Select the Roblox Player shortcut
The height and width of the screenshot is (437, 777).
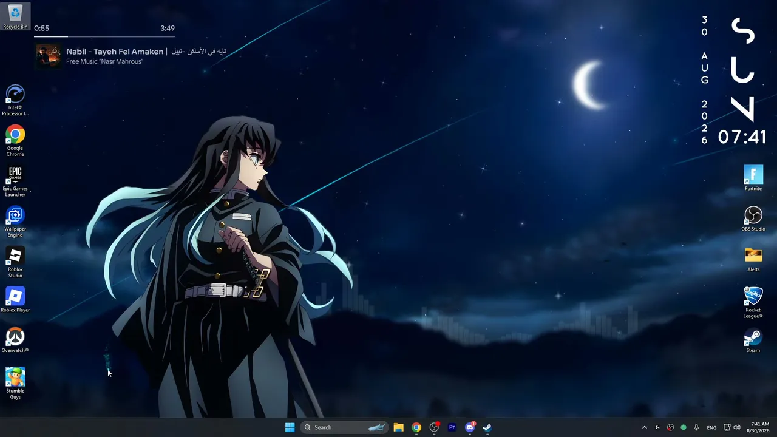(15, 300)
